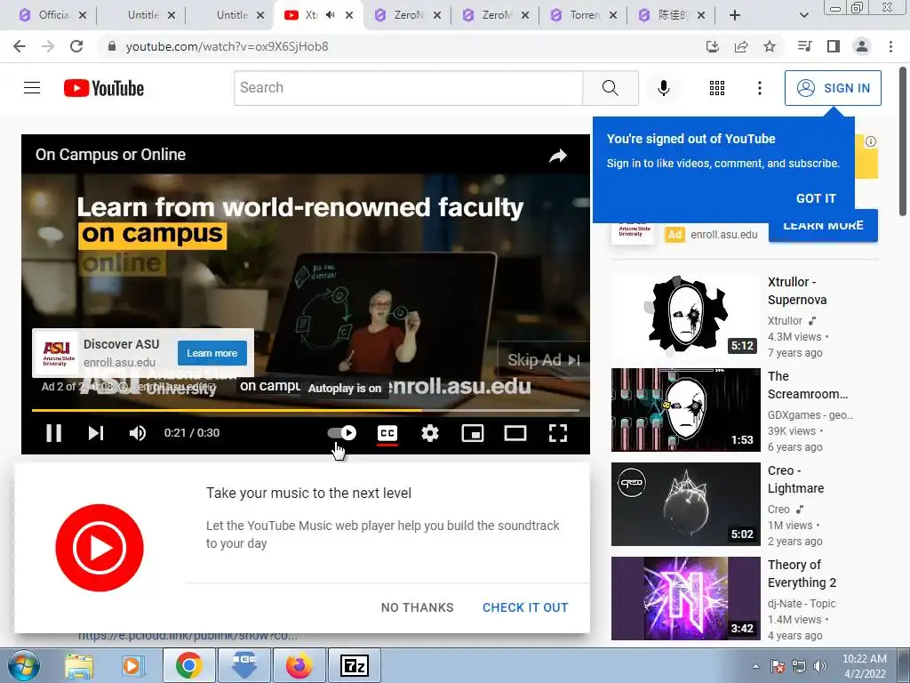Click browser forward arrow
The image size is (910, 683).
point(48,46)
